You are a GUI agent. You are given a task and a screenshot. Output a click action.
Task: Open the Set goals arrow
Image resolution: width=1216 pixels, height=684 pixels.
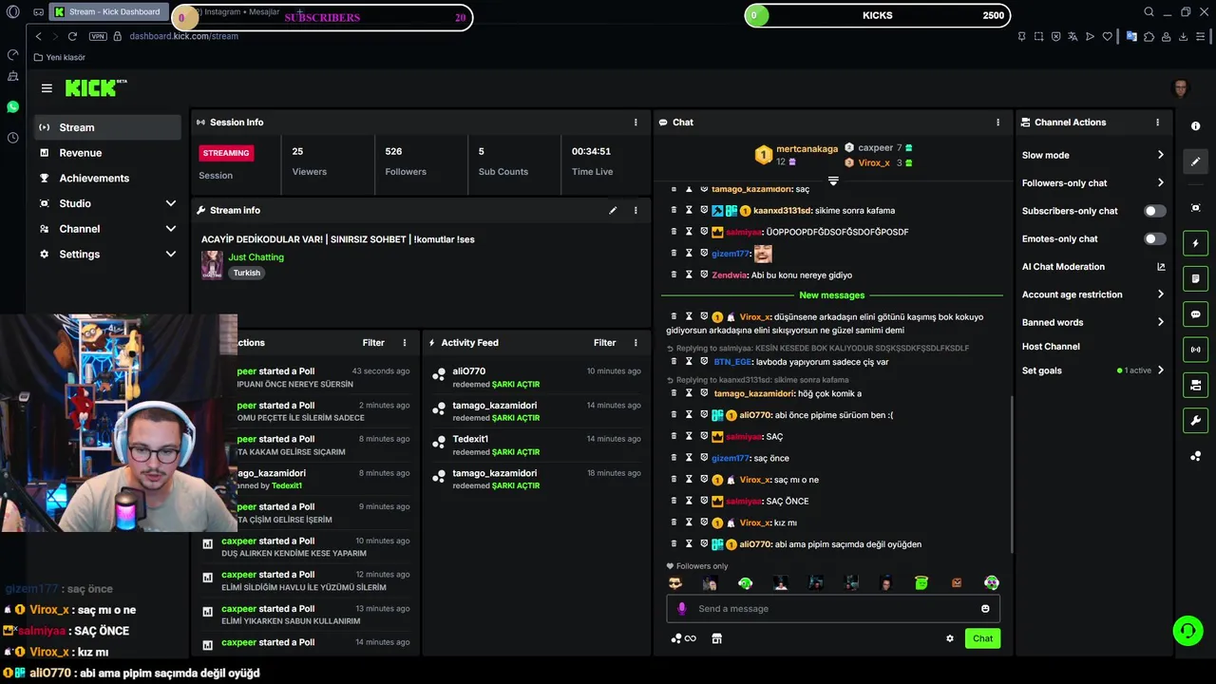[x=1160, y=370]
